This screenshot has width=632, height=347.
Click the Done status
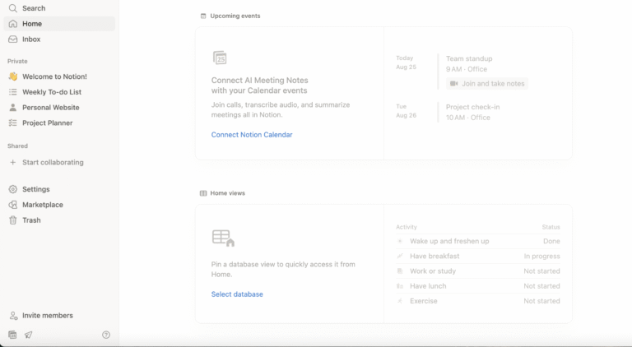[551, 241]
